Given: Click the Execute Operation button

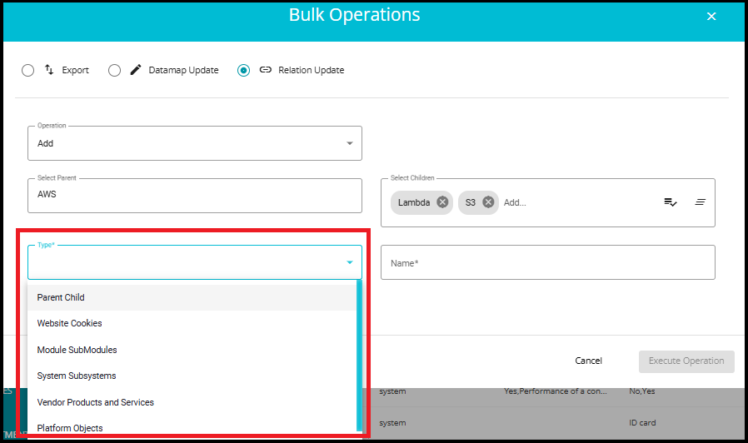Looking at the screenshot, I should tap(686, 361).
